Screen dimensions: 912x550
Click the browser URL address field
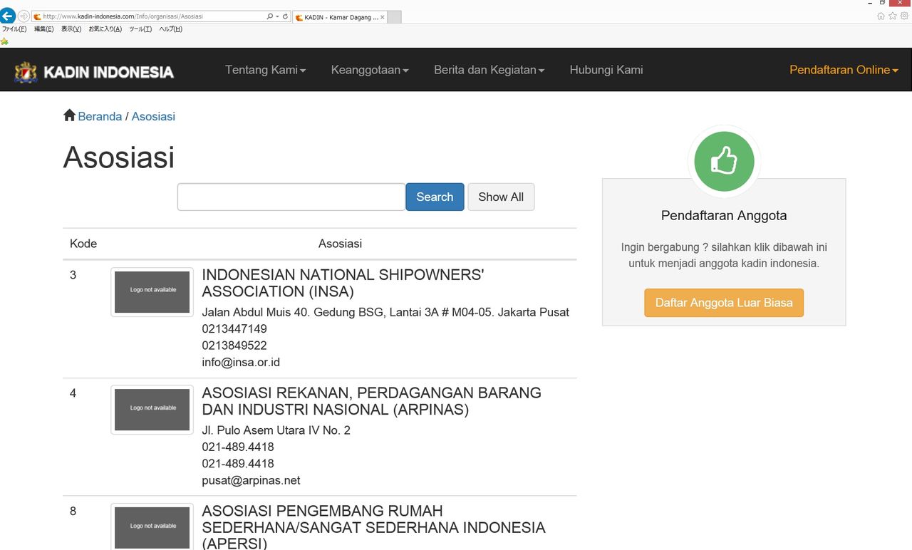(x=148, y=16)
